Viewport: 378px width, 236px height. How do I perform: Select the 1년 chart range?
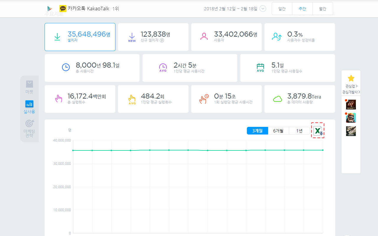(x=299, y=131)
